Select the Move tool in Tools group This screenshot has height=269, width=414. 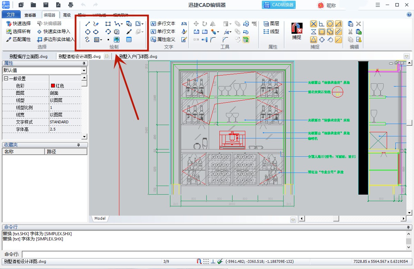pyautogui.click(x=196, y=24)
